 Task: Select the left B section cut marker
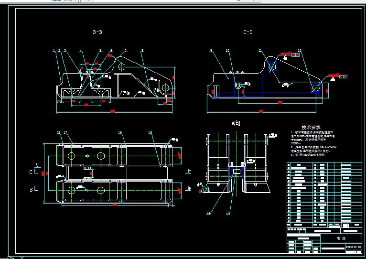(33, 189)
